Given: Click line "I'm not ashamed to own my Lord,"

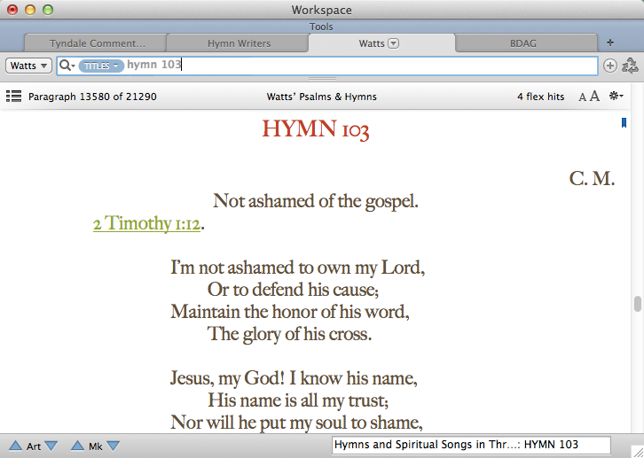Looking at the screenshot, I should pyautogui.click(x=298, y=268).
